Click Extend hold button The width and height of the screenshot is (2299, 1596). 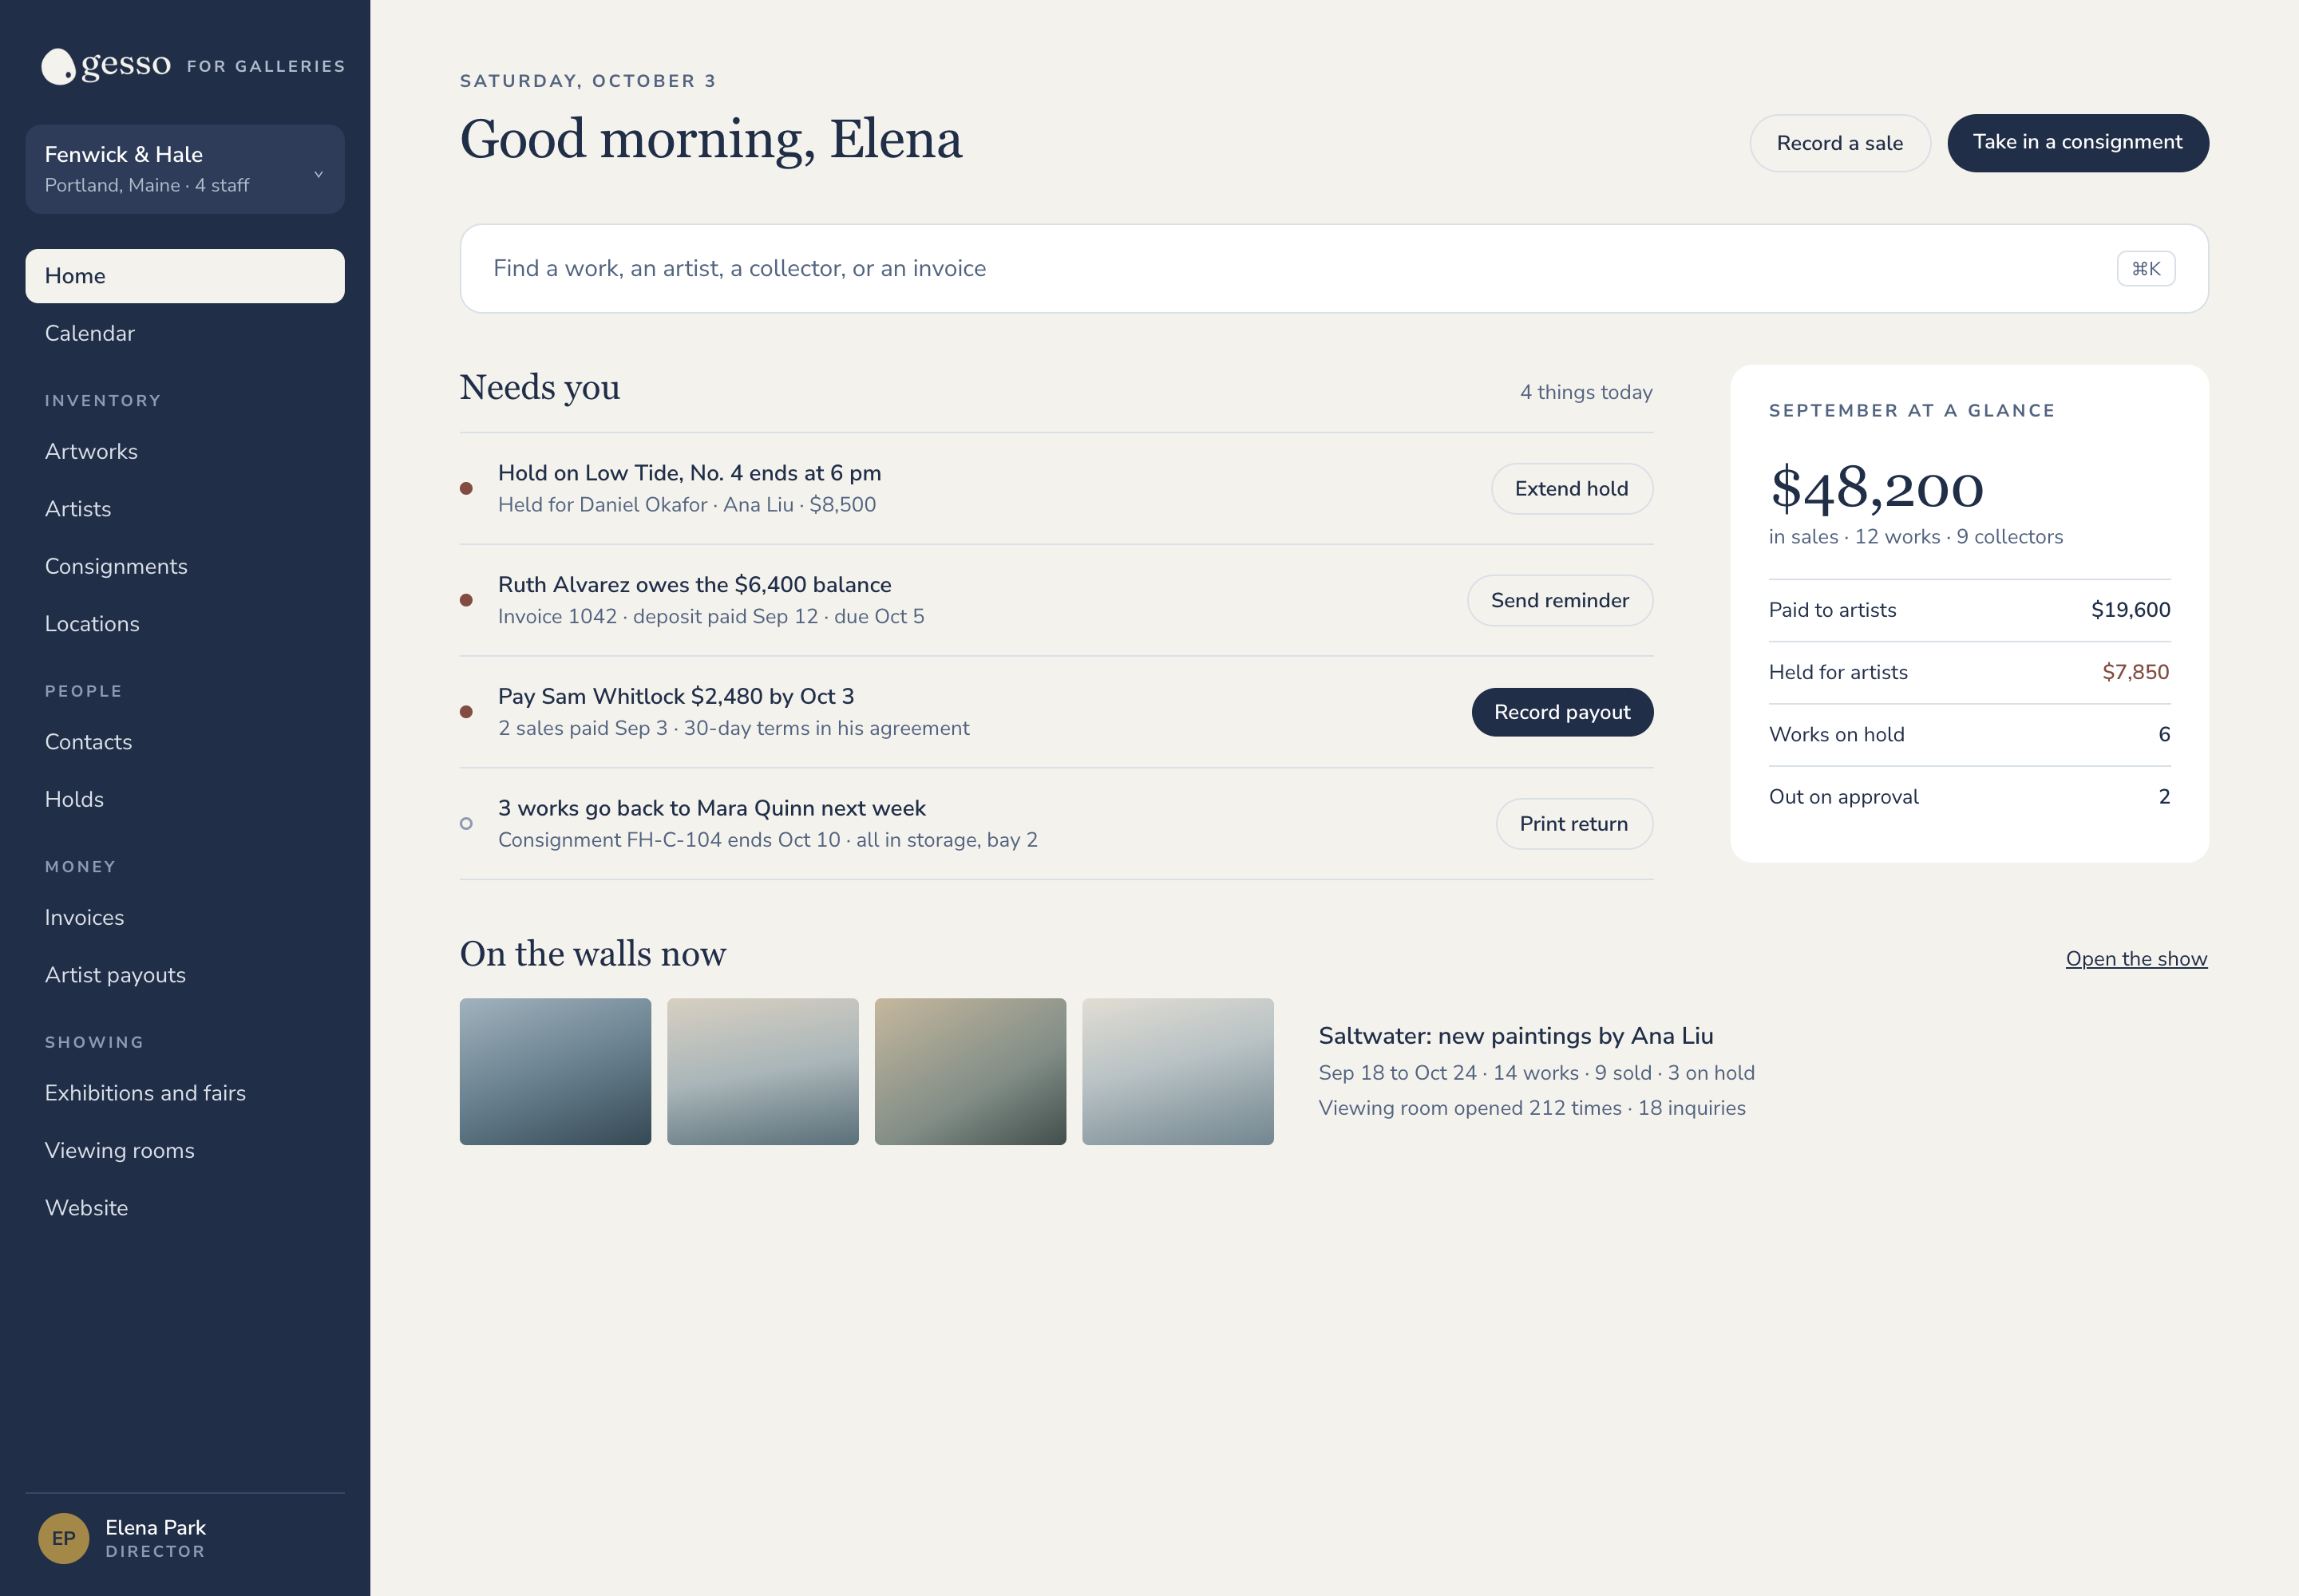[x=1572, y=489]
